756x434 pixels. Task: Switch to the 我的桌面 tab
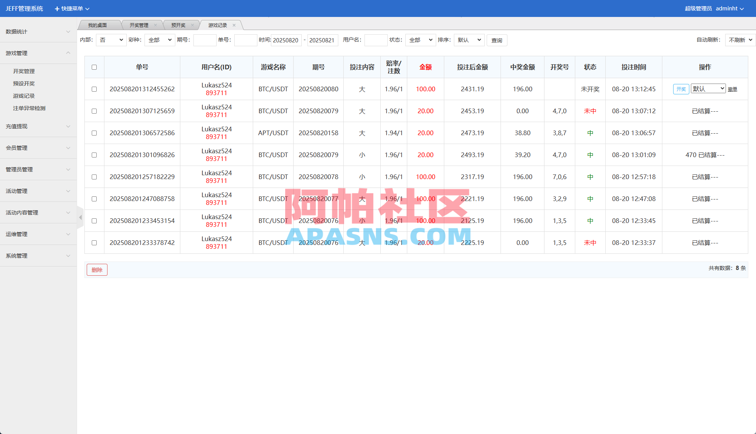(x=97, y=25)
